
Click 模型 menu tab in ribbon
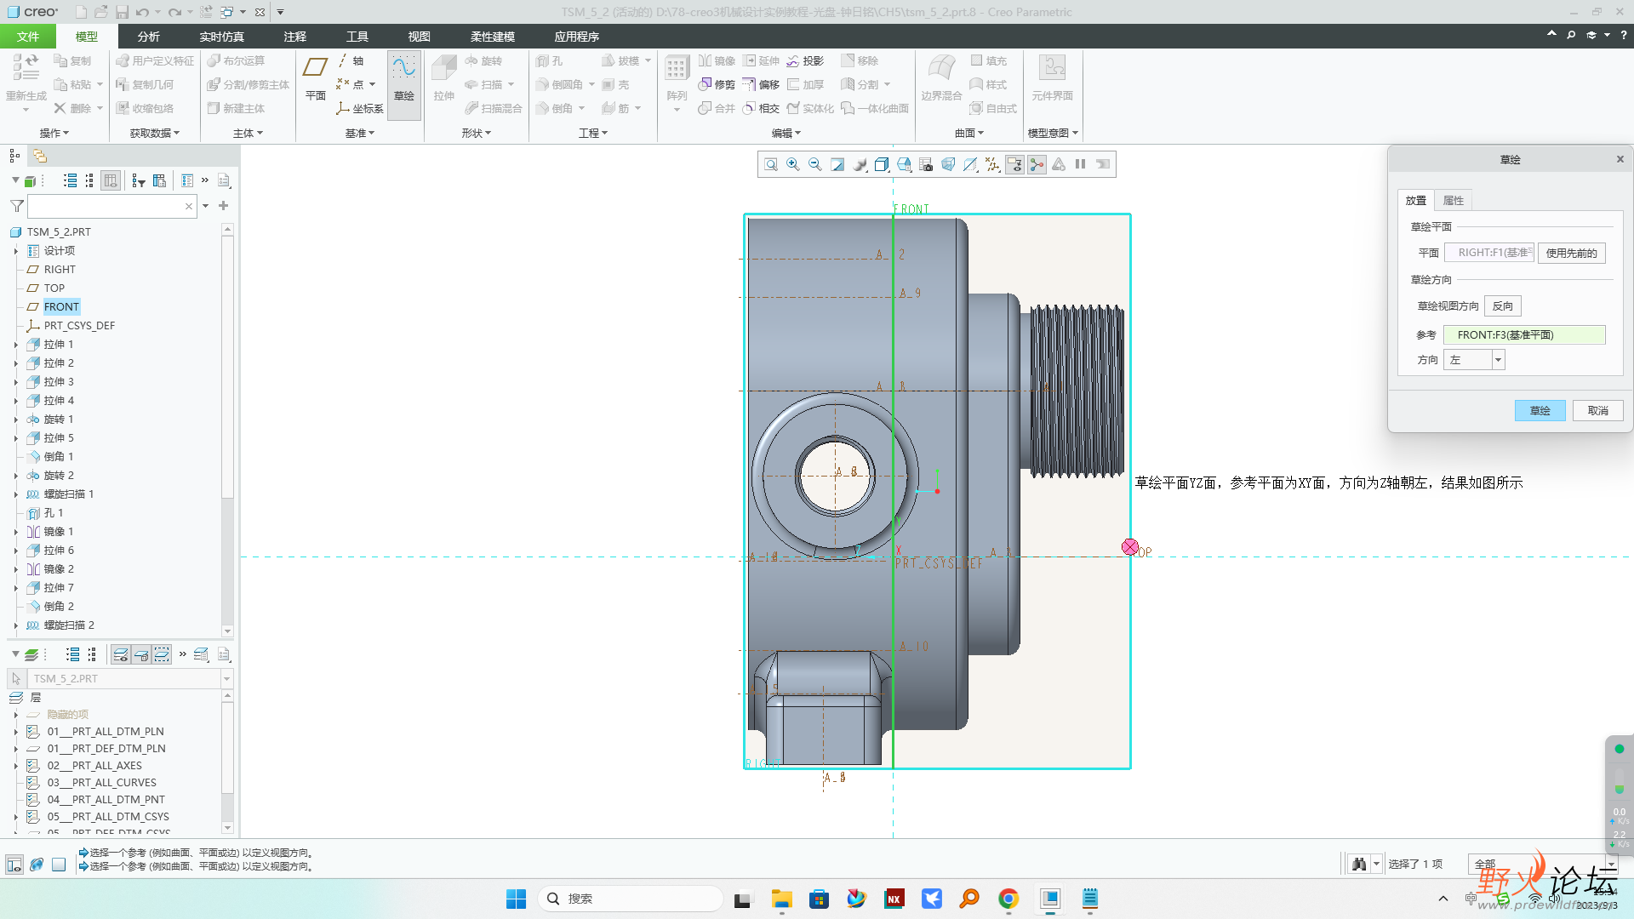[x=87, y=37]
